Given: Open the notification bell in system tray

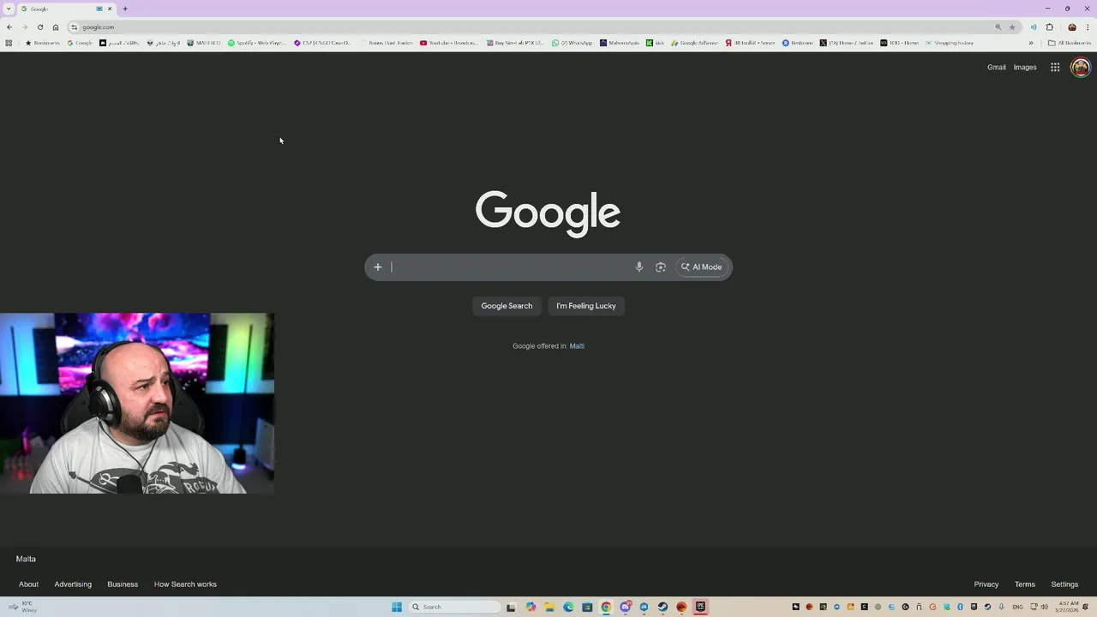Looking at the screenshot, I should click(x=1087, y=607).
